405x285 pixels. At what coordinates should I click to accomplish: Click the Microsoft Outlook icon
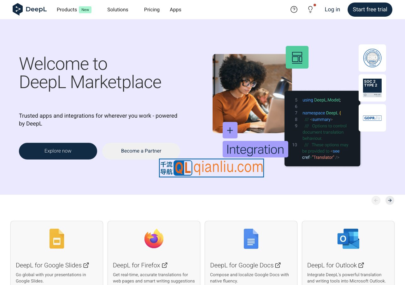(348, 239)
